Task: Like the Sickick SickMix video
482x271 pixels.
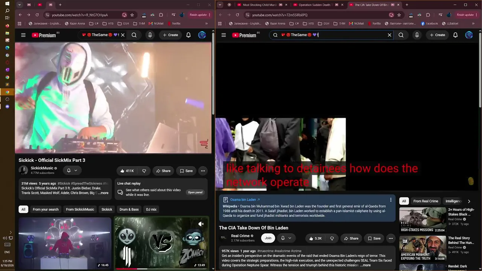Action: 127,171
